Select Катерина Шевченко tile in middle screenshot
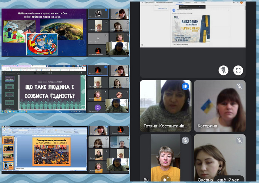259x183 pixels. tap(98, 70)
